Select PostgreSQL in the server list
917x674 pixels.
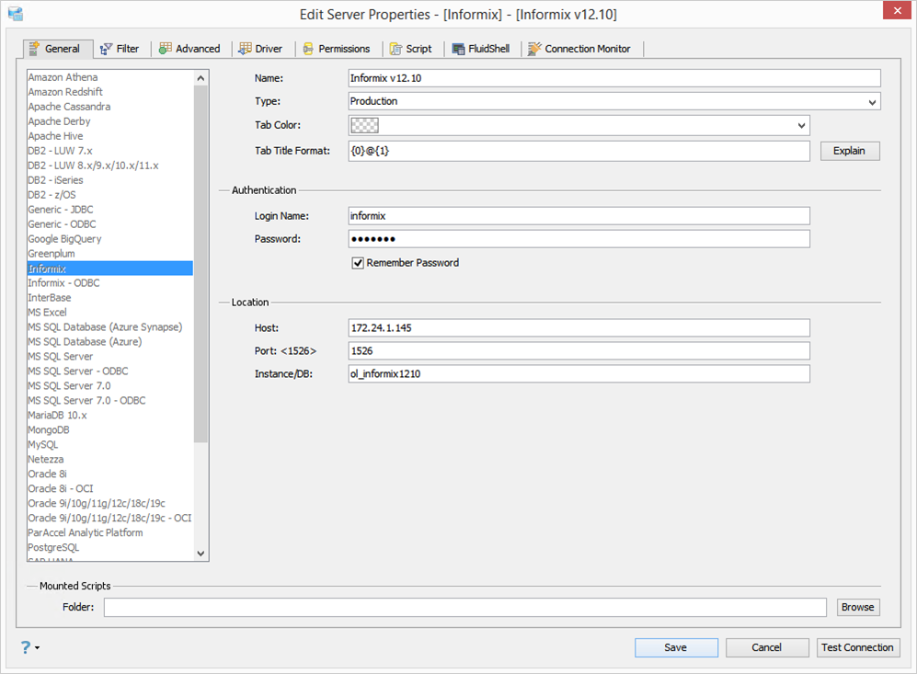pyautogui.click(x=53, y=548)
